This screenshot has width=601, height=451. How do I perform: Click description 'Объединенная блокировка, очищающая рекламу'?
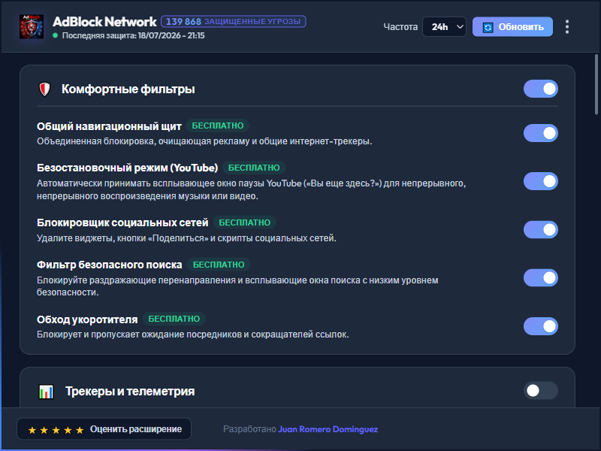pos(204,141)
